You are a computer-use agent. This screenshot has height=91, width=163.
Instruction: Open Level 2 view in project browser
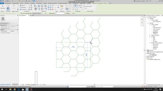(x=155, y=34)
